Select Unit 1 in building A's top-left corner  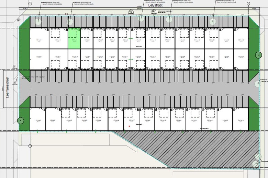tap(40, 38)
